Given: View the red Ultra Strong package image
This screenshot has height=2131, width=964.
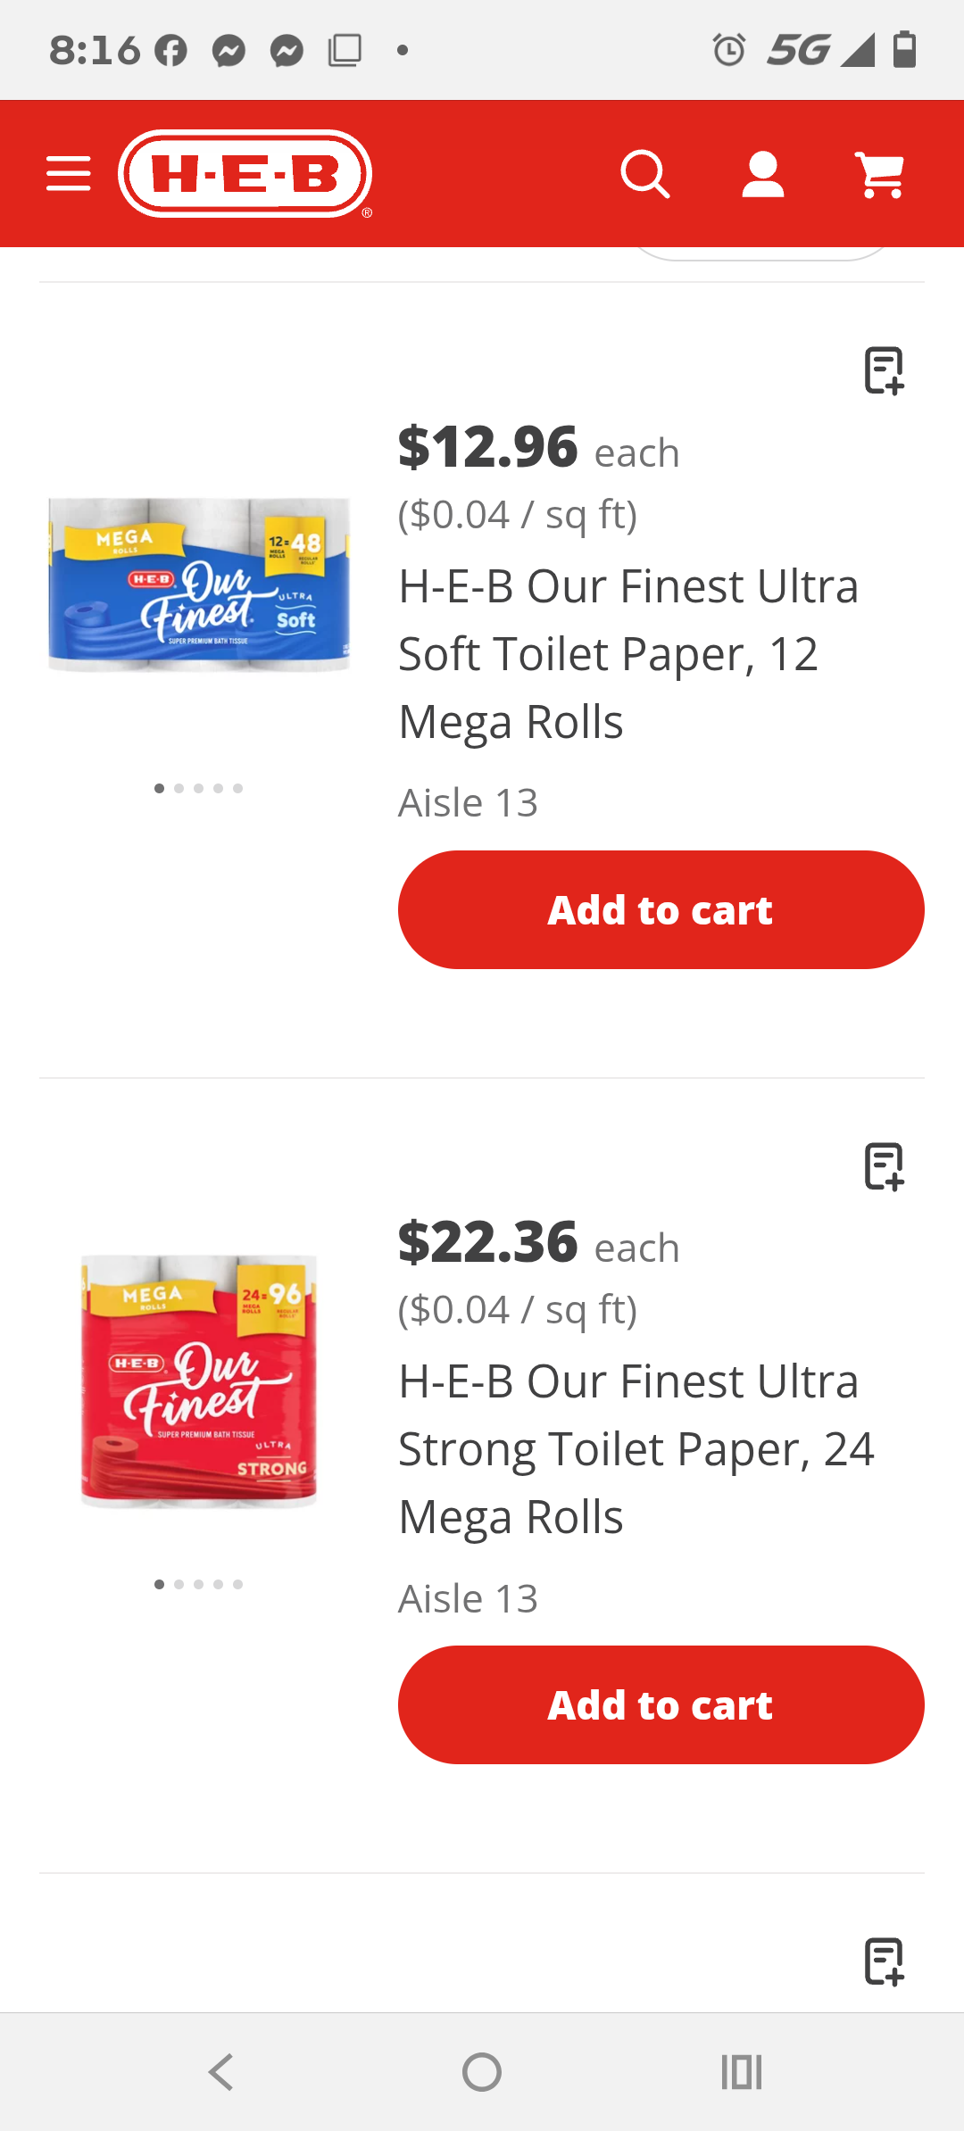Looking at the screenshot, I should (x=199, y=1381).
